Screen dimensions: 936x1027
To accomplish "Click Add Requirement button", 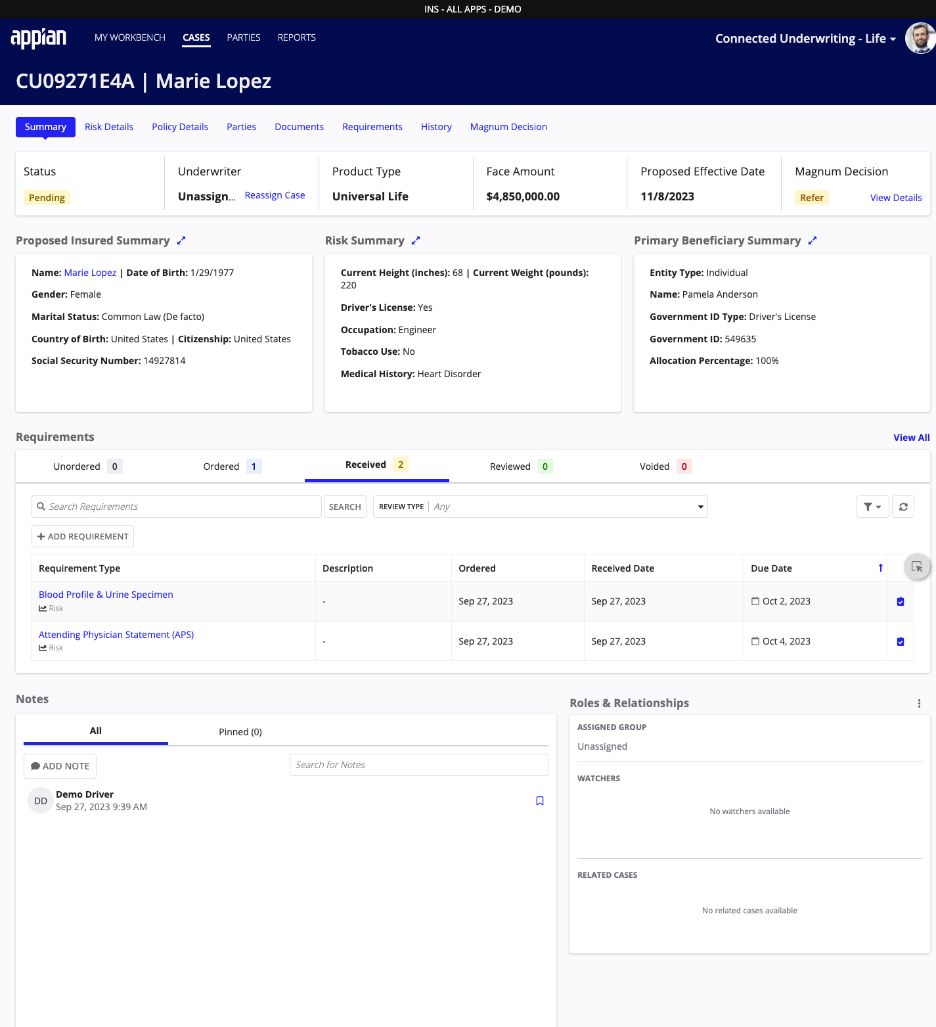I will point(83,536).
